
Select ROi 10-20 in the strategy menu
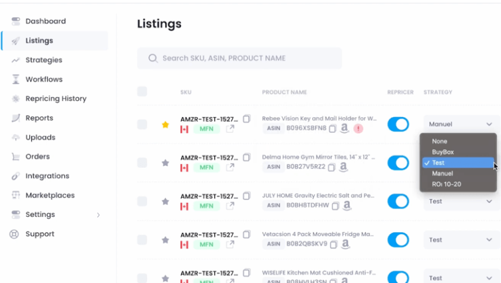click(446, 184)
